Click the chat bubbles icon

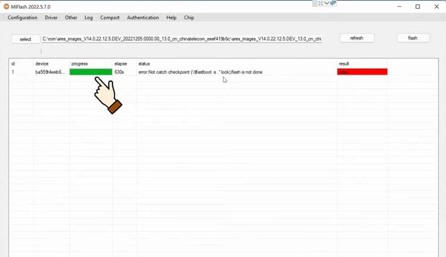[333, 3]
